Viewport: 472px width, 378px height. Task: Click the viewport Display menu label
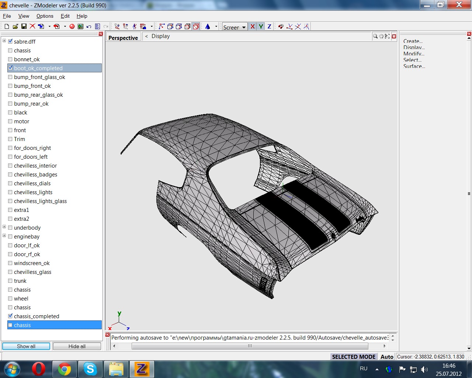[x=161, y=36]
